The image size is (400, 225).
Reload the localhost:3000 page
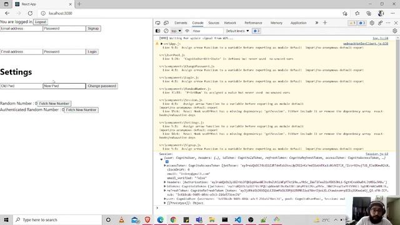click(x=30, y=13)
